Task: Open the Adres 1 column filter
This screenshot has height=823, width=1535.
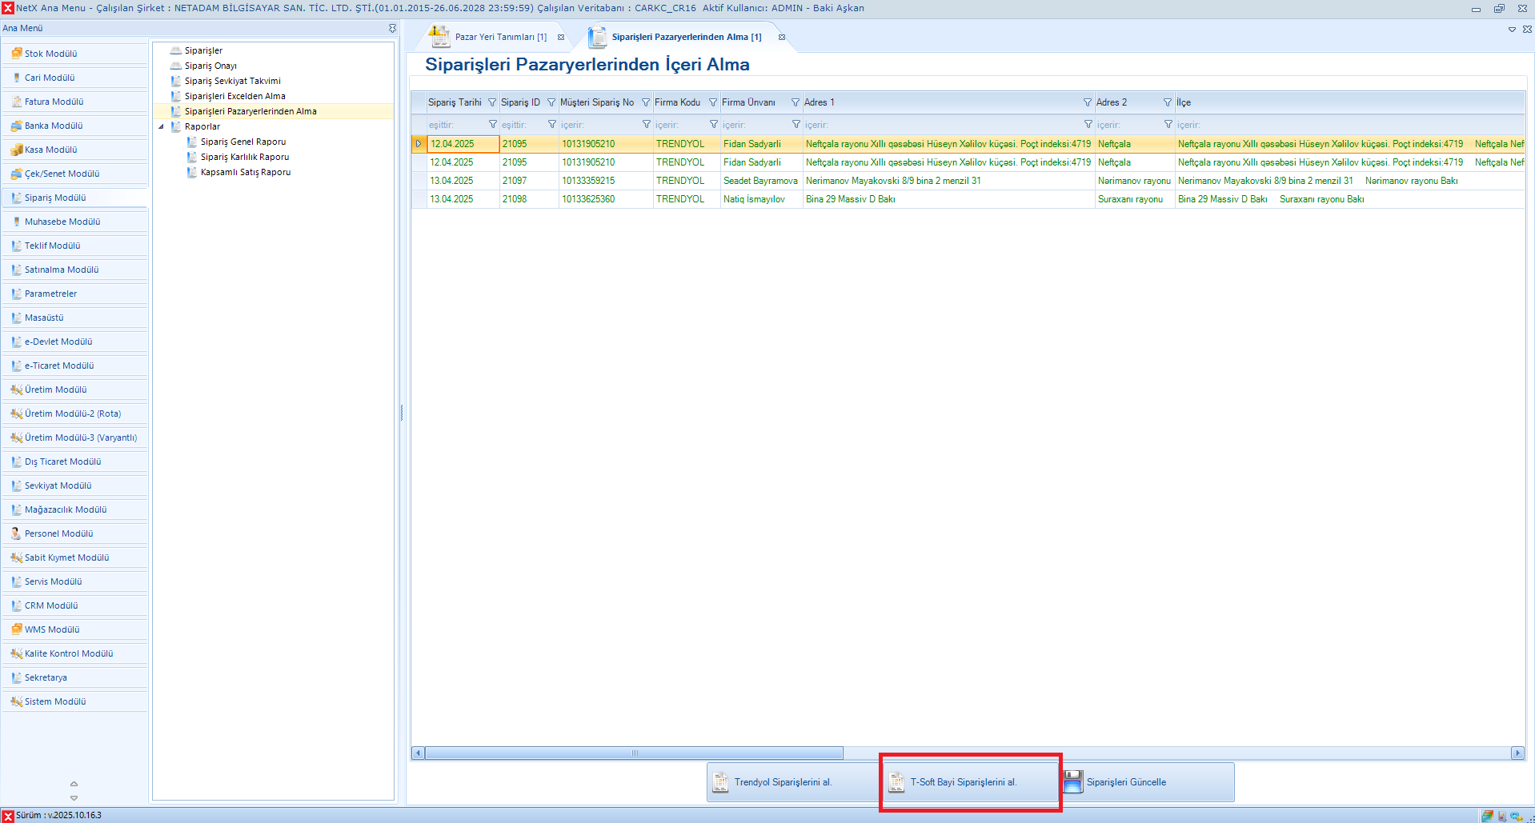Action: coord(1087,102)
